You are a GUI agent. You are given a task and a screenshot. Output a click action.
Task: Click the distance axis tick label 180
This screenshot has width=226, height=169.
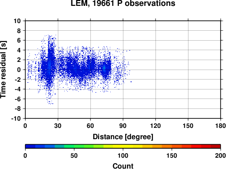(221, 126)
